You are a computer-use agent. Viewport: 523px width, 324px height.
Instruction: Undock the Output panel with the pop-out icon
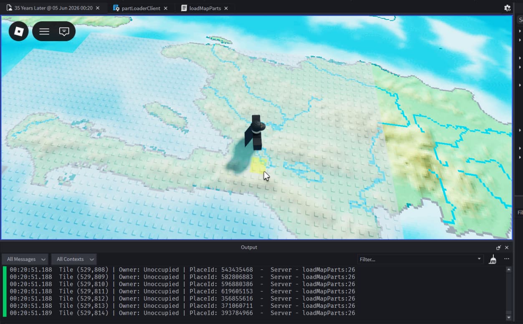point(498,247)
